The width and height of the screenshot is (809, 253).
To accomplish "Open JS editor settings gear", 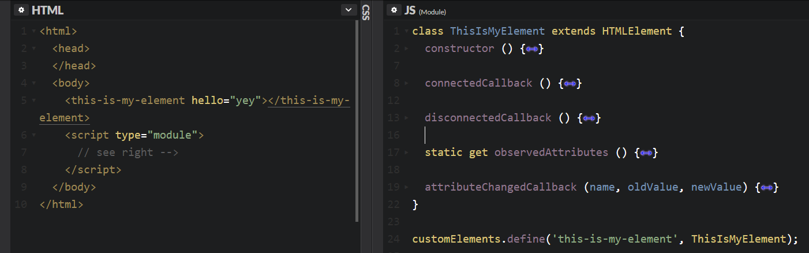I will tap(394, 10).
